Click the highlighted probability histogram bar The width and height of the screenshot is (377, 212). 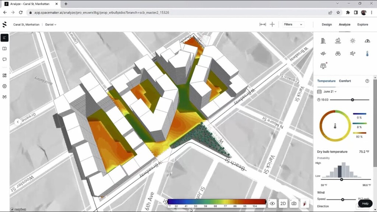click(339, 172)
